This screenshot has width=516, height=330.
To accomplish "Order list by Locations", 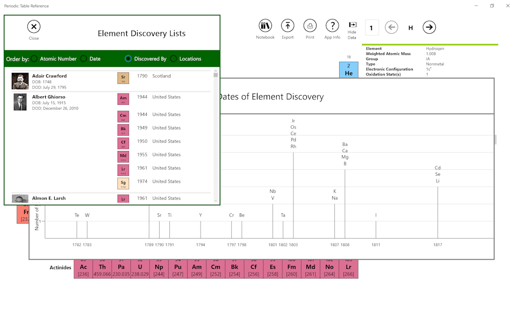I will pyautogui.click(x=174, y=59).
